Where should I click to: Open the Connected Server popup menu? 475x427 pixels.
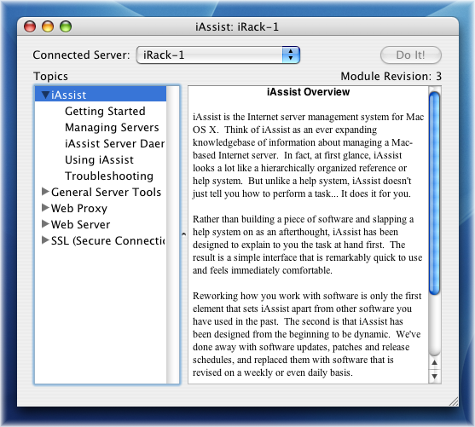218,55
